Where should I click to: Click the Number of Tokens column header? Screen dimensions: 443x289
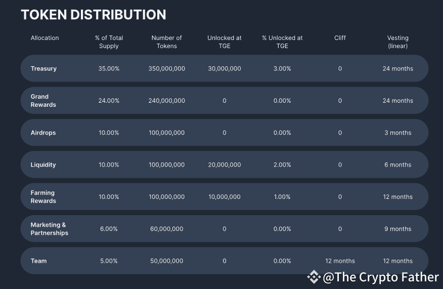point(166,42)
